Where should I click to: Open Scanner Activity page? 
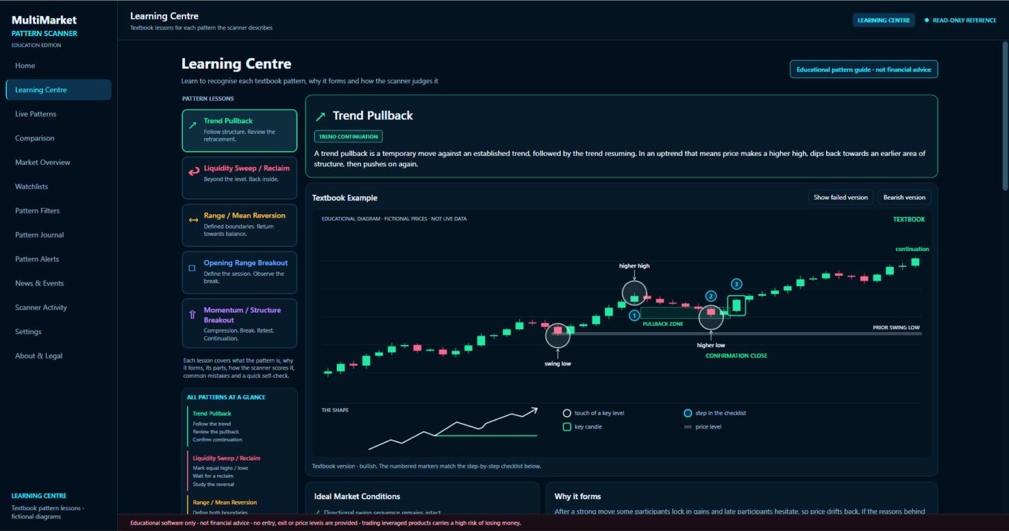point(58,308)
